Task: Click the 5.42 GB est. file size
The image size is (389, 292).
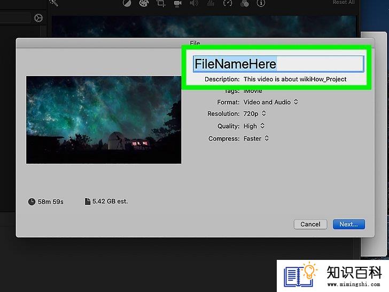Action: tap(110, 202)
